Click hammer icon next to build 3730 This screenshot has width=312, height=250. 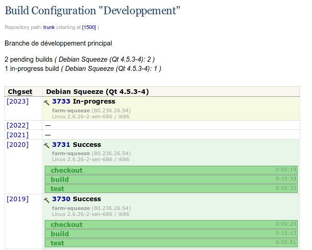coord(47,200)
